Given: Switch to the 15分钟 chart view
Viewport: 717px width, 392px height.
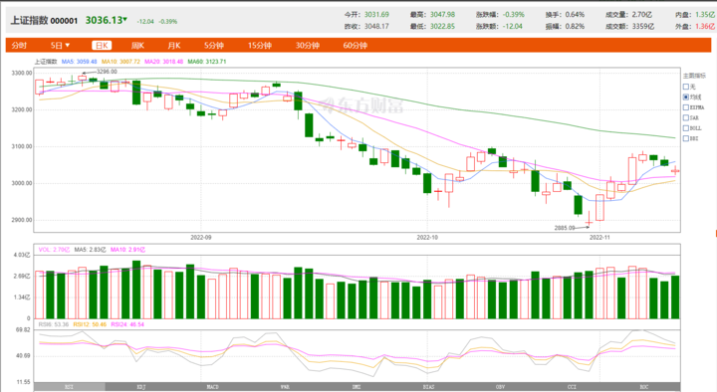Looking at the screenshot, I should (x=260, y=45).
